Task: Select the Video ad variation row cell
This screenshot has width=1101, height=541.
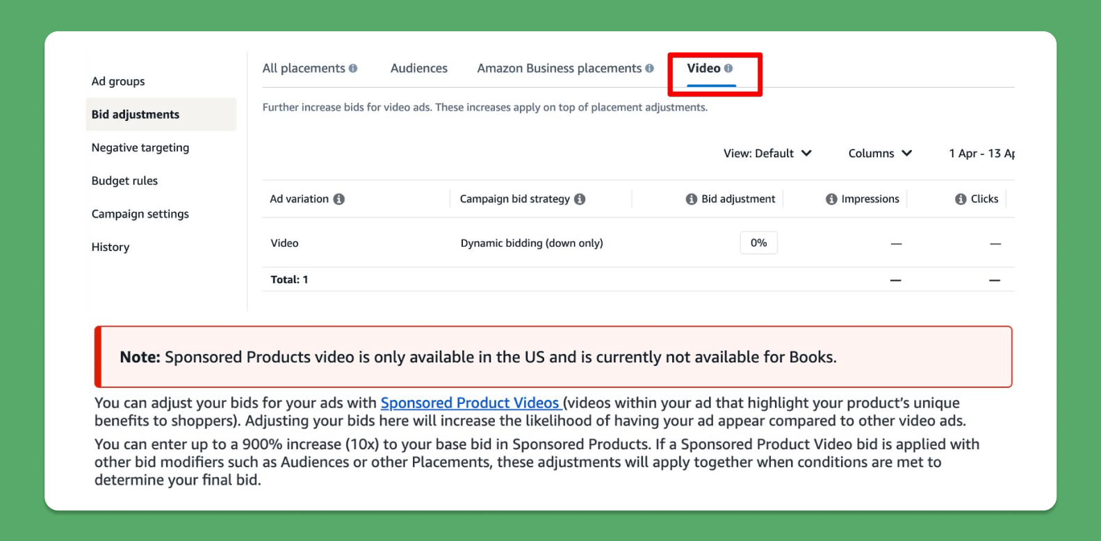Action: pos(284,243)
